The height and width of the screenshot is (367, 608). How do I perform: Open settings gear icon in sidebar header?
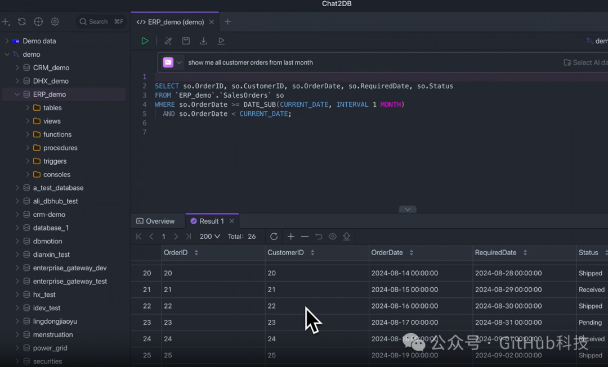pos(55,22)
